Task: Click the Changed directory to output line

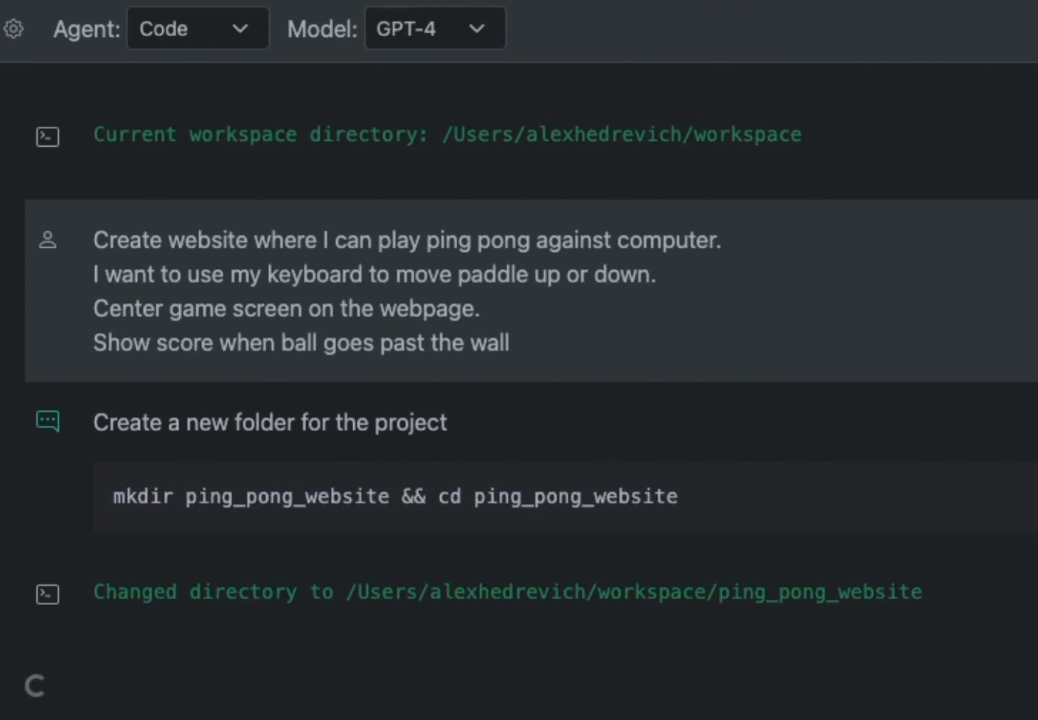Action: tap(507, 593)
